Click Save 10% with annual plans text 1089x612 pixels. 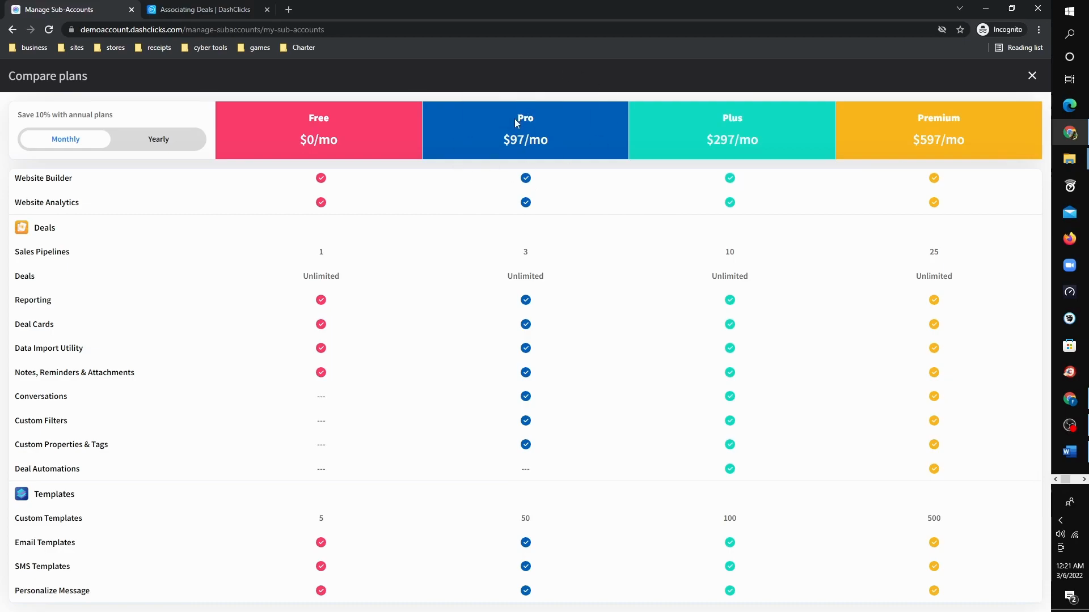65,114
